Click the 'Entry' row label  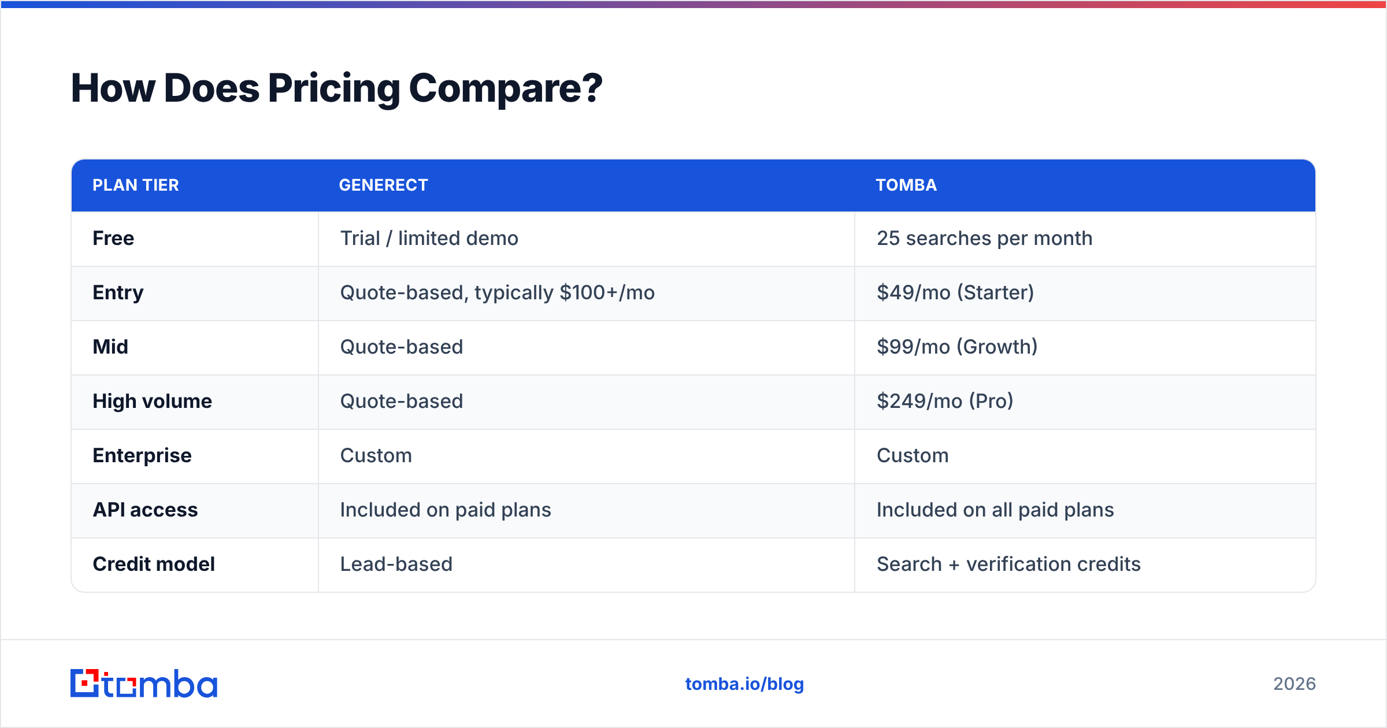point(118,293)
